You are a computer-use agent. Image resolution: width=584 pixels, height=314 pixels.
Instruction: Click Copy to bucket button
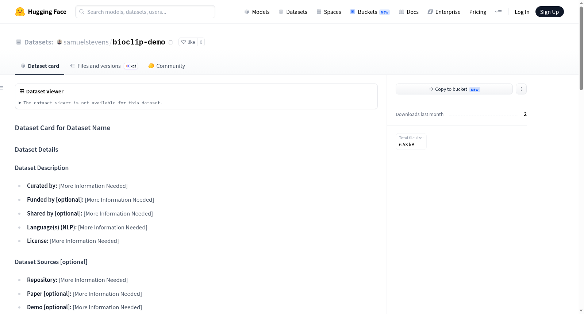454,89
